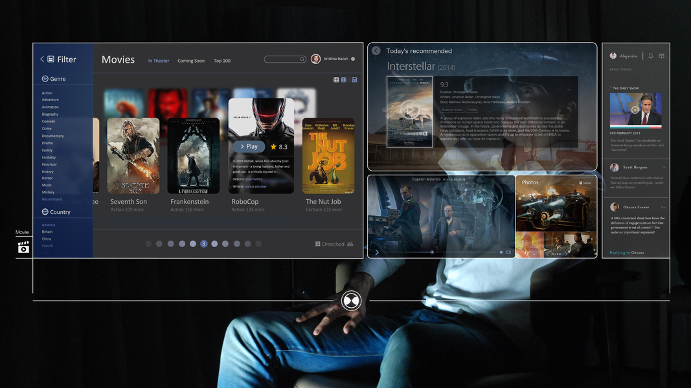The height and width of the screenshot is (388, 691).
Task: Mute the Captain America video
Action: click(501, 252)
